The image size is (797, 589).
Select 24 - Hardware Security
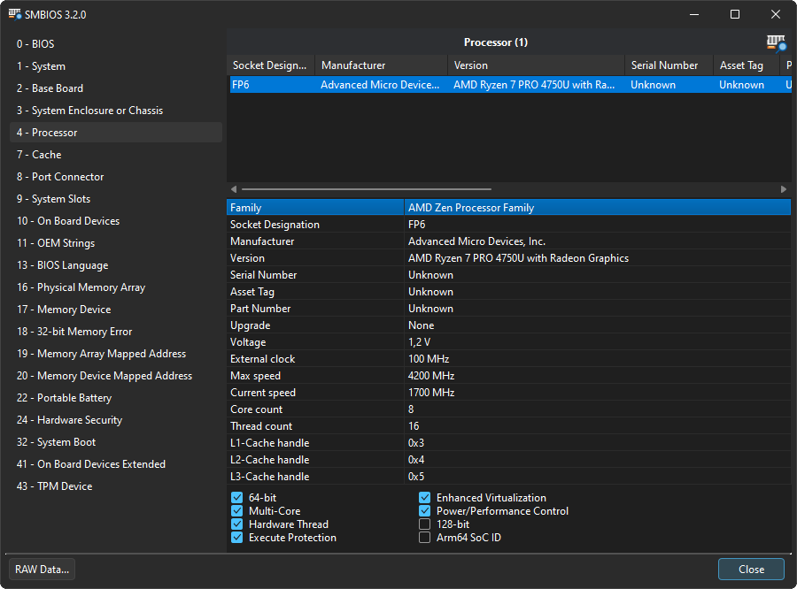tap(116, 419)
